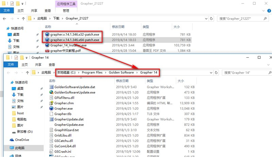Open 查看 tab in Grapher 14 window
Screen dimensions: 272x163
(x=52, y=65)
